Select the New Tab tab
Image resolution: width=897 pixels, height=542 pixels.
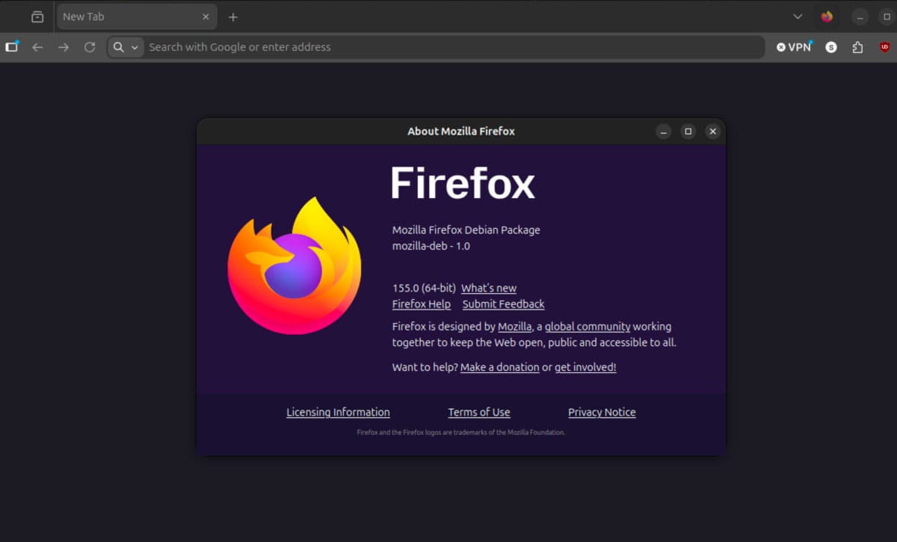click(137, 16)
